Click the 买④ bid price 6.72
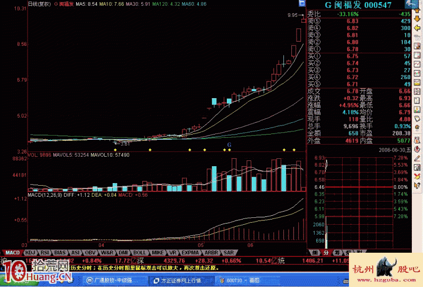The width and height of the screenshot is (423, 287). (352, 77)
